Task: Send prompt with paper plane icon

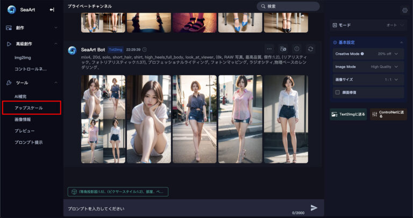Action: (x=314, y=207)
